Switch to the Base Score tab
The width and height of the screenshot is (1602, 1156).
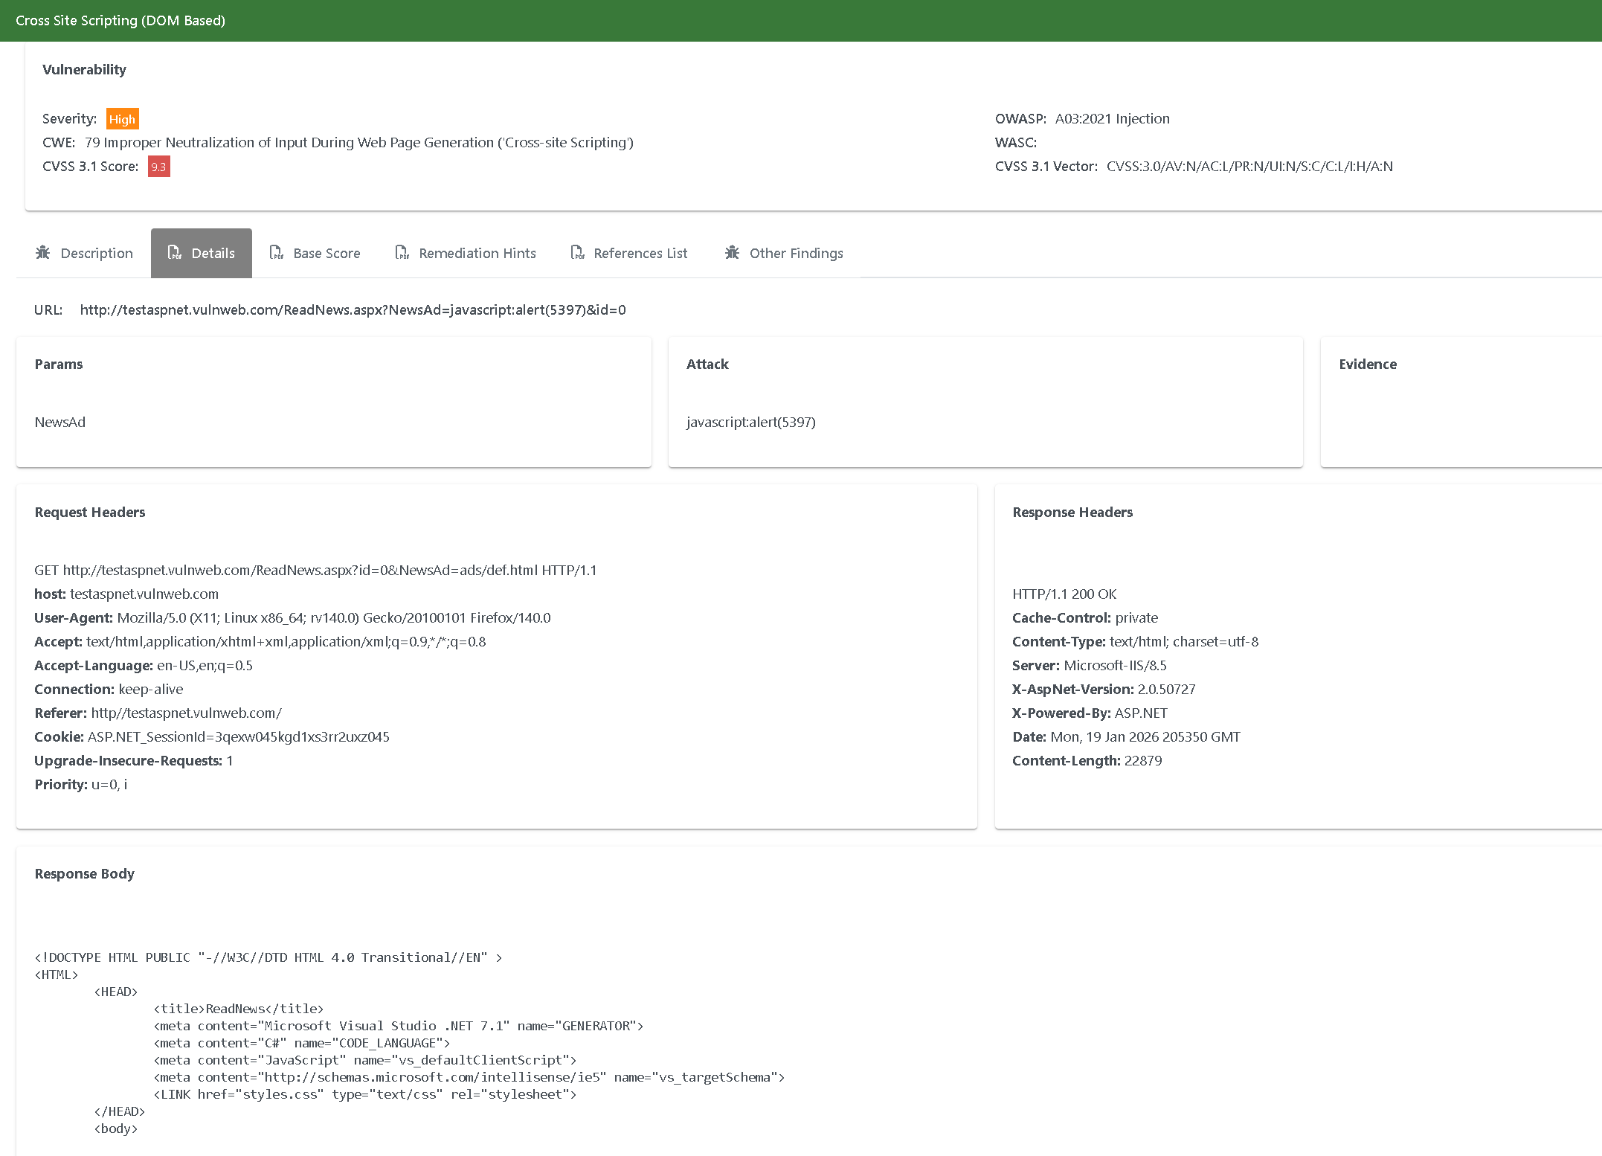[x=326, y=254]
